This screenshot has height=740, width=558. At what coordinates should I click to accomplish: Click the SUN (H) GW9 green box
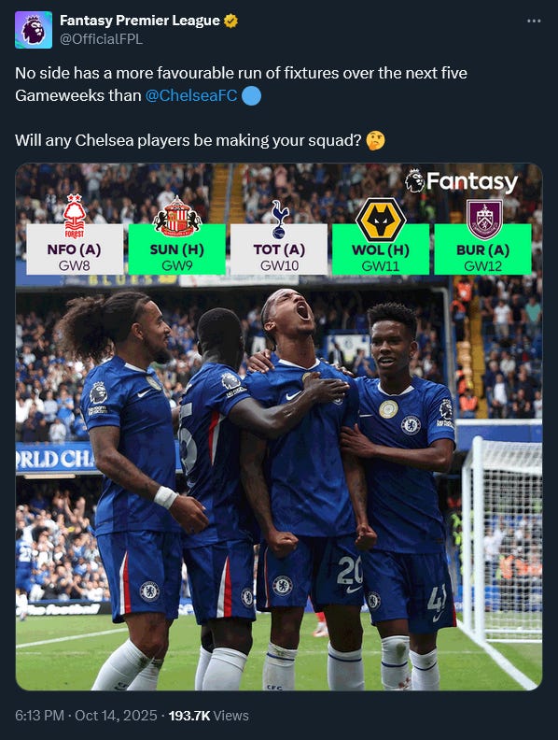[x=176, y=249]
